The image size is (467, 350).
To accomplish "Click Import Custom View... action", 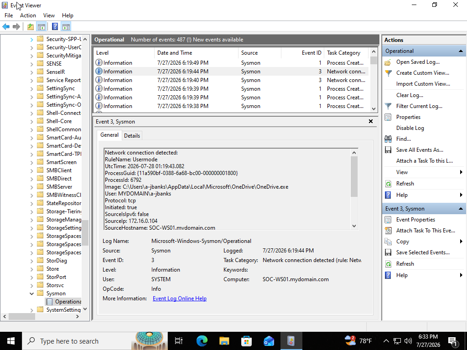I will (x=423, y=84).
